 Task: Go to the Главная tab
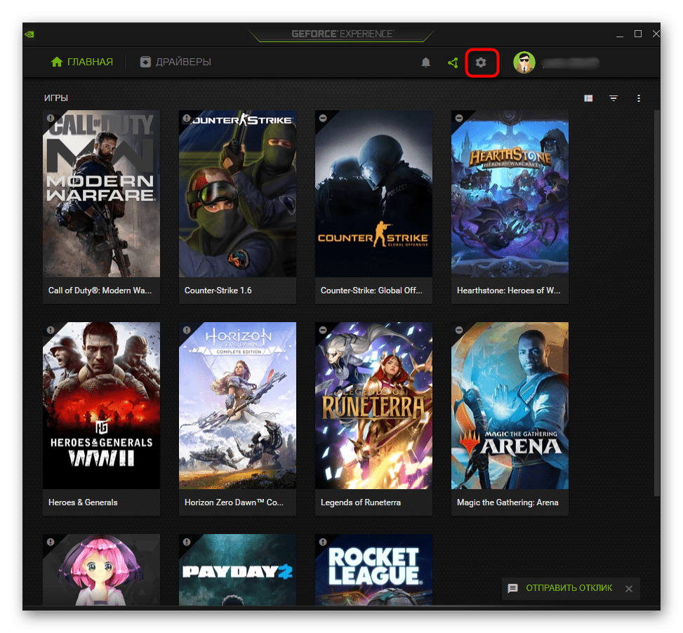(82, 62)
